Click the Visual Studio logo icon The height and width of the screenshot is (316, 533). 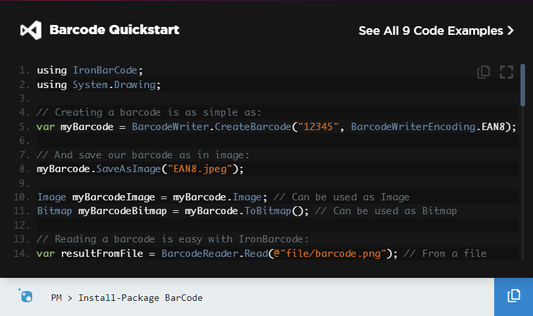(x=31, y=30)
